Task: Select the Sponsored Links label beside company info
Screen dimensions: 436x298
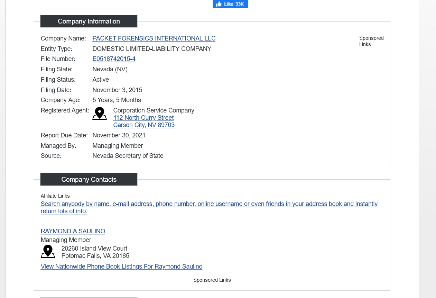Action: click(371, 41)
